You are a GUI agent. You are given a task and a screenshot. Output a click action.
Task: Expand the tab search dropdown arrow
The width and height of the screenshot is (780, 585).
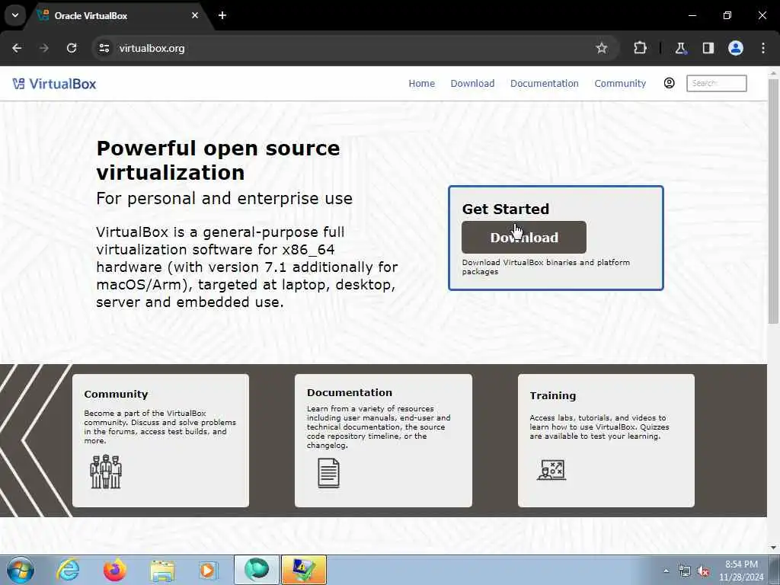[15, 15]
